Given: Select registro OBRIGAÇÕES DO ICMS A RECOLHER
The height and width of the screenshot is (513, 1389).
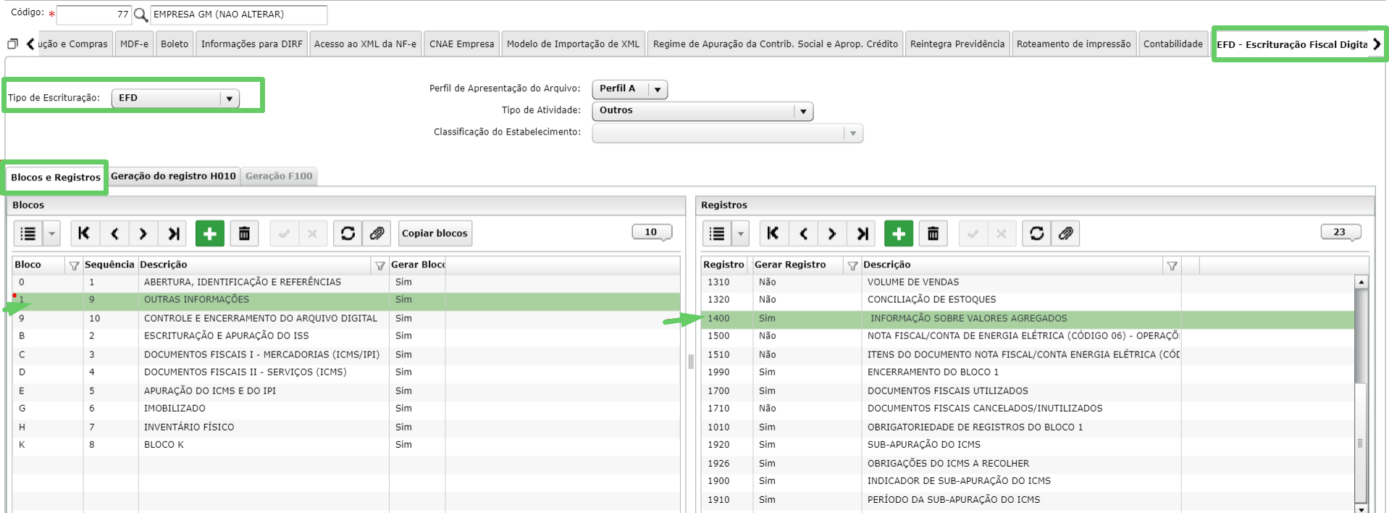Looking at the screenshot, I should click(1028, 463).
